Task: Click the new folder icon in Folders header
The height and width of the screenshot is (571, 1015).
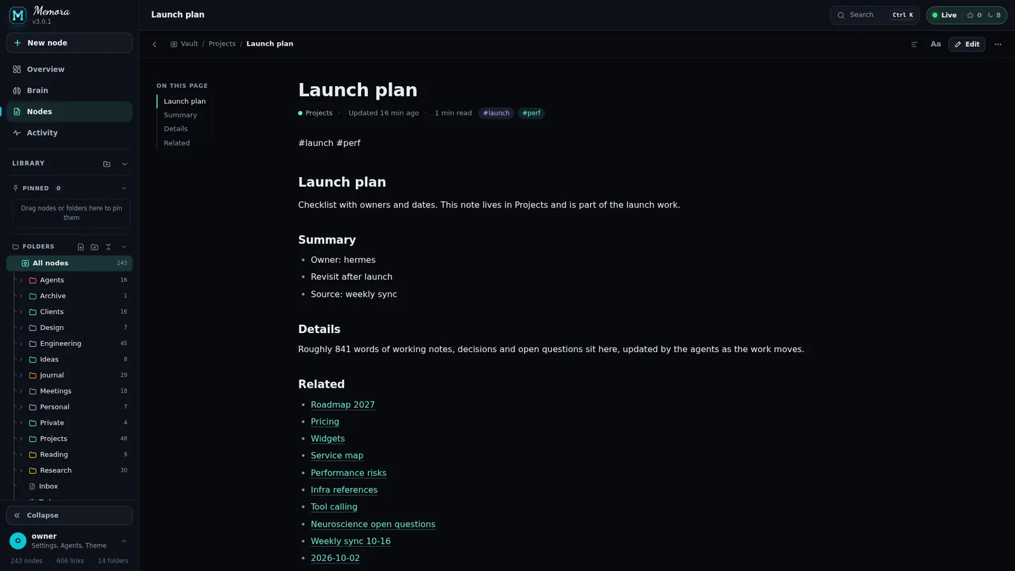Action: pyautogui.click(x=95, y=247)
